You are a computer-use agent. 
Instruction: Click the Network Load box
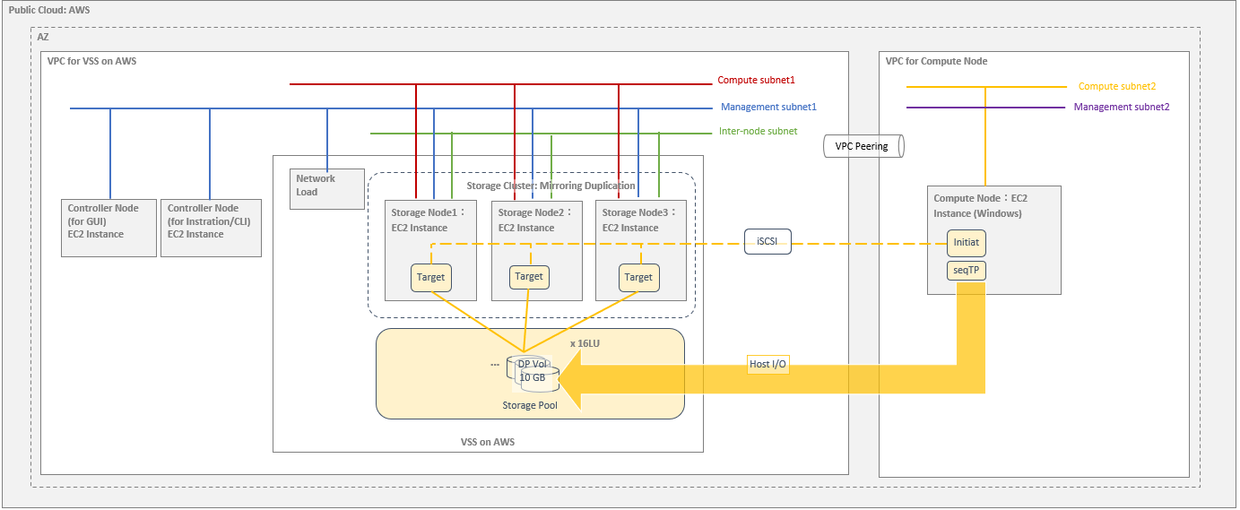326,189
